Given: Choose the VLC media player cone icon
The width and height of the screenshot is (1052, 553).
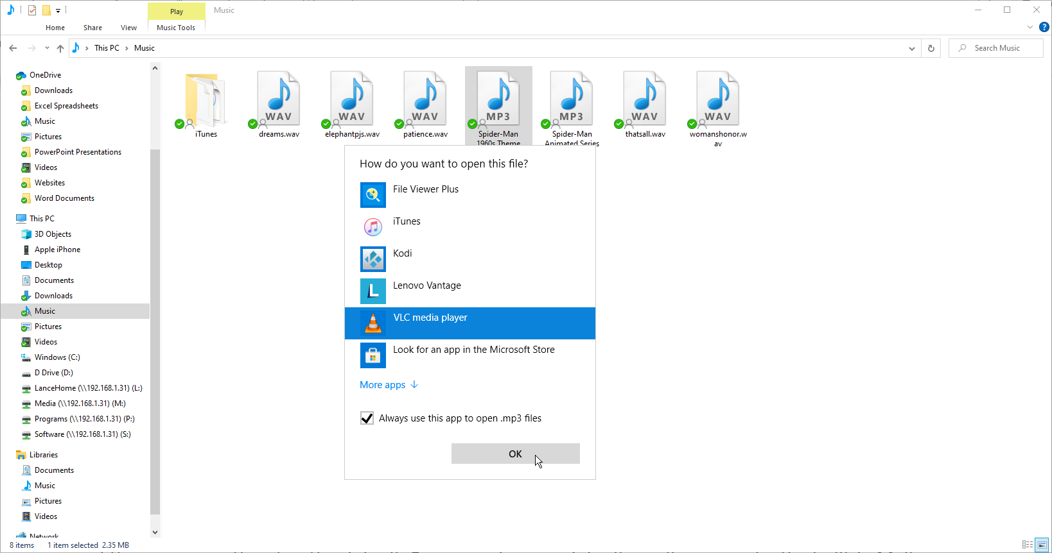Looking at the screenshot, I should pos(373,323).
